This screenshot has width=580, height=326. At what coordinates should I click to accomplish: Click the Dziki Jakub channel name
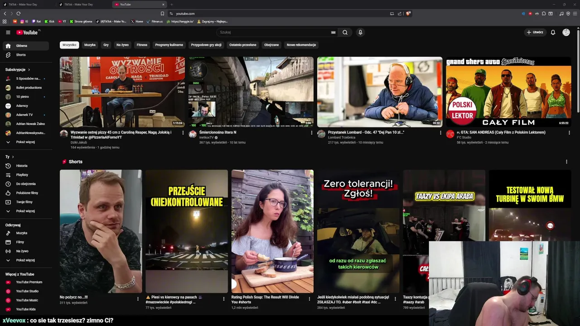(79, 142)
